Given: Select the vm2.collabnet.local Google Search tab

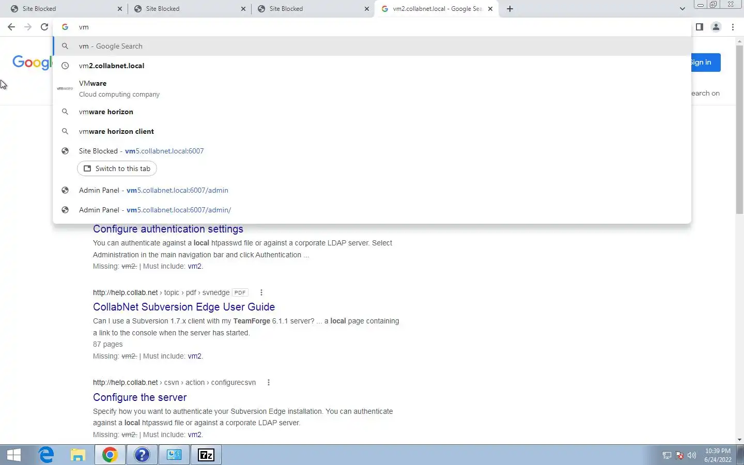Looking at the screenshot, I should coord(437,9).
